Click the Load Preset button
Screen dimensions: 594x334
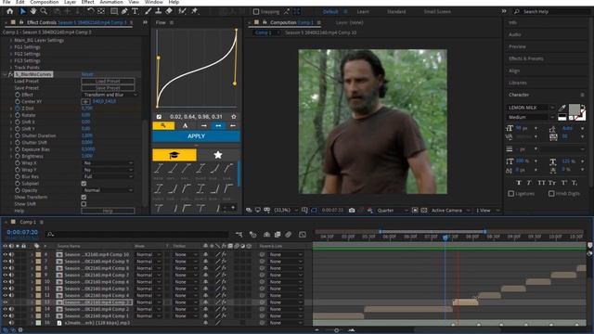(108, 81)
